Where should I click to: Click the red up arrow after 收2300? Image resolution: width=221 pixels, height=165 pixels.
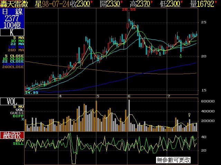92,2
